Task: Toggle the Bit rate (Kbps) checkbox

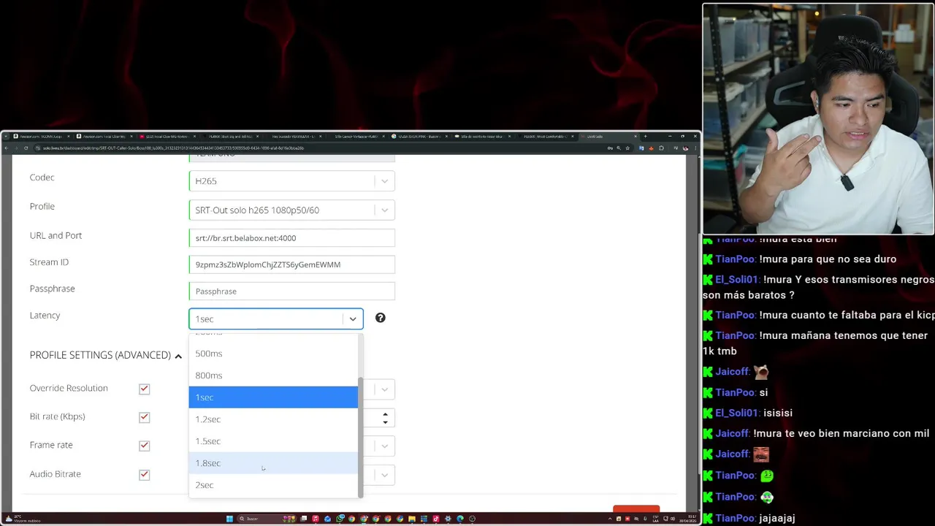Action: (x=144, y=417)
